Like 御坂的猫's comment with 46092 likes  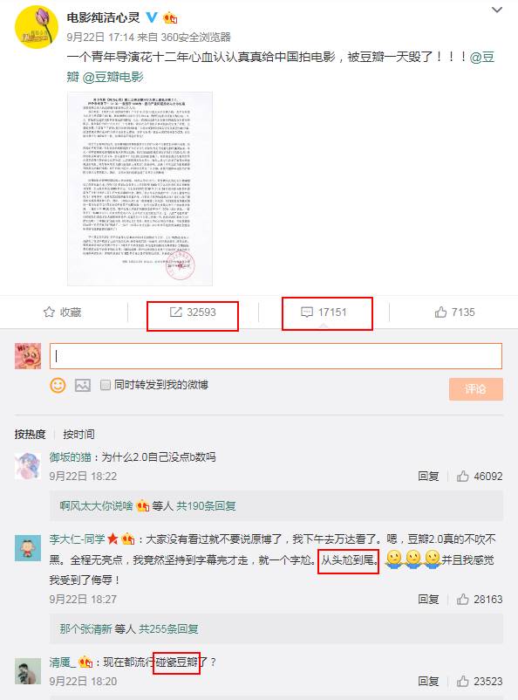(x=463, y=477)
